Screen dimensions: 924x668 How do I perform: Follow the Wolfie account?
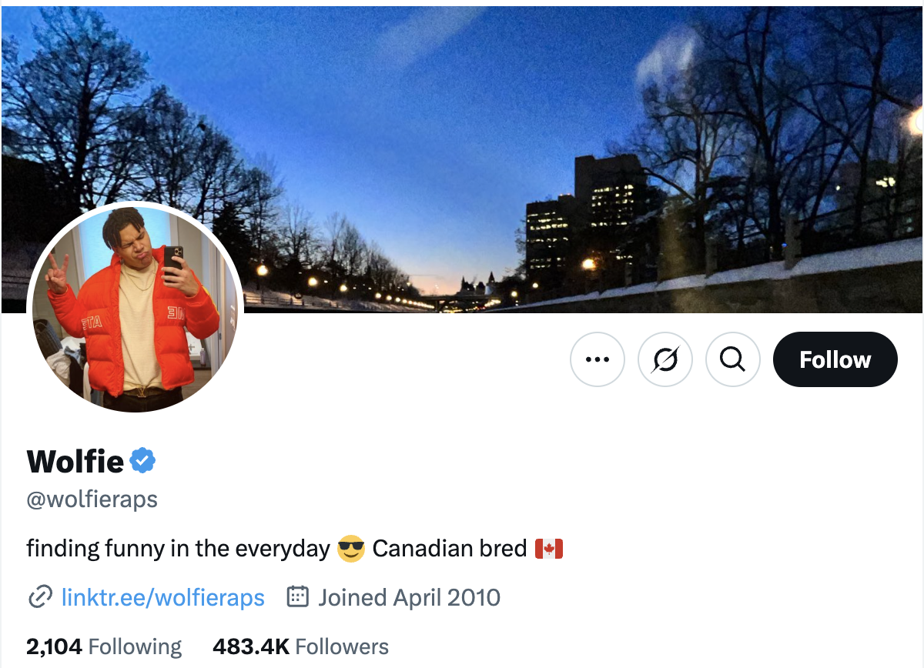click(x=835, y=359)
